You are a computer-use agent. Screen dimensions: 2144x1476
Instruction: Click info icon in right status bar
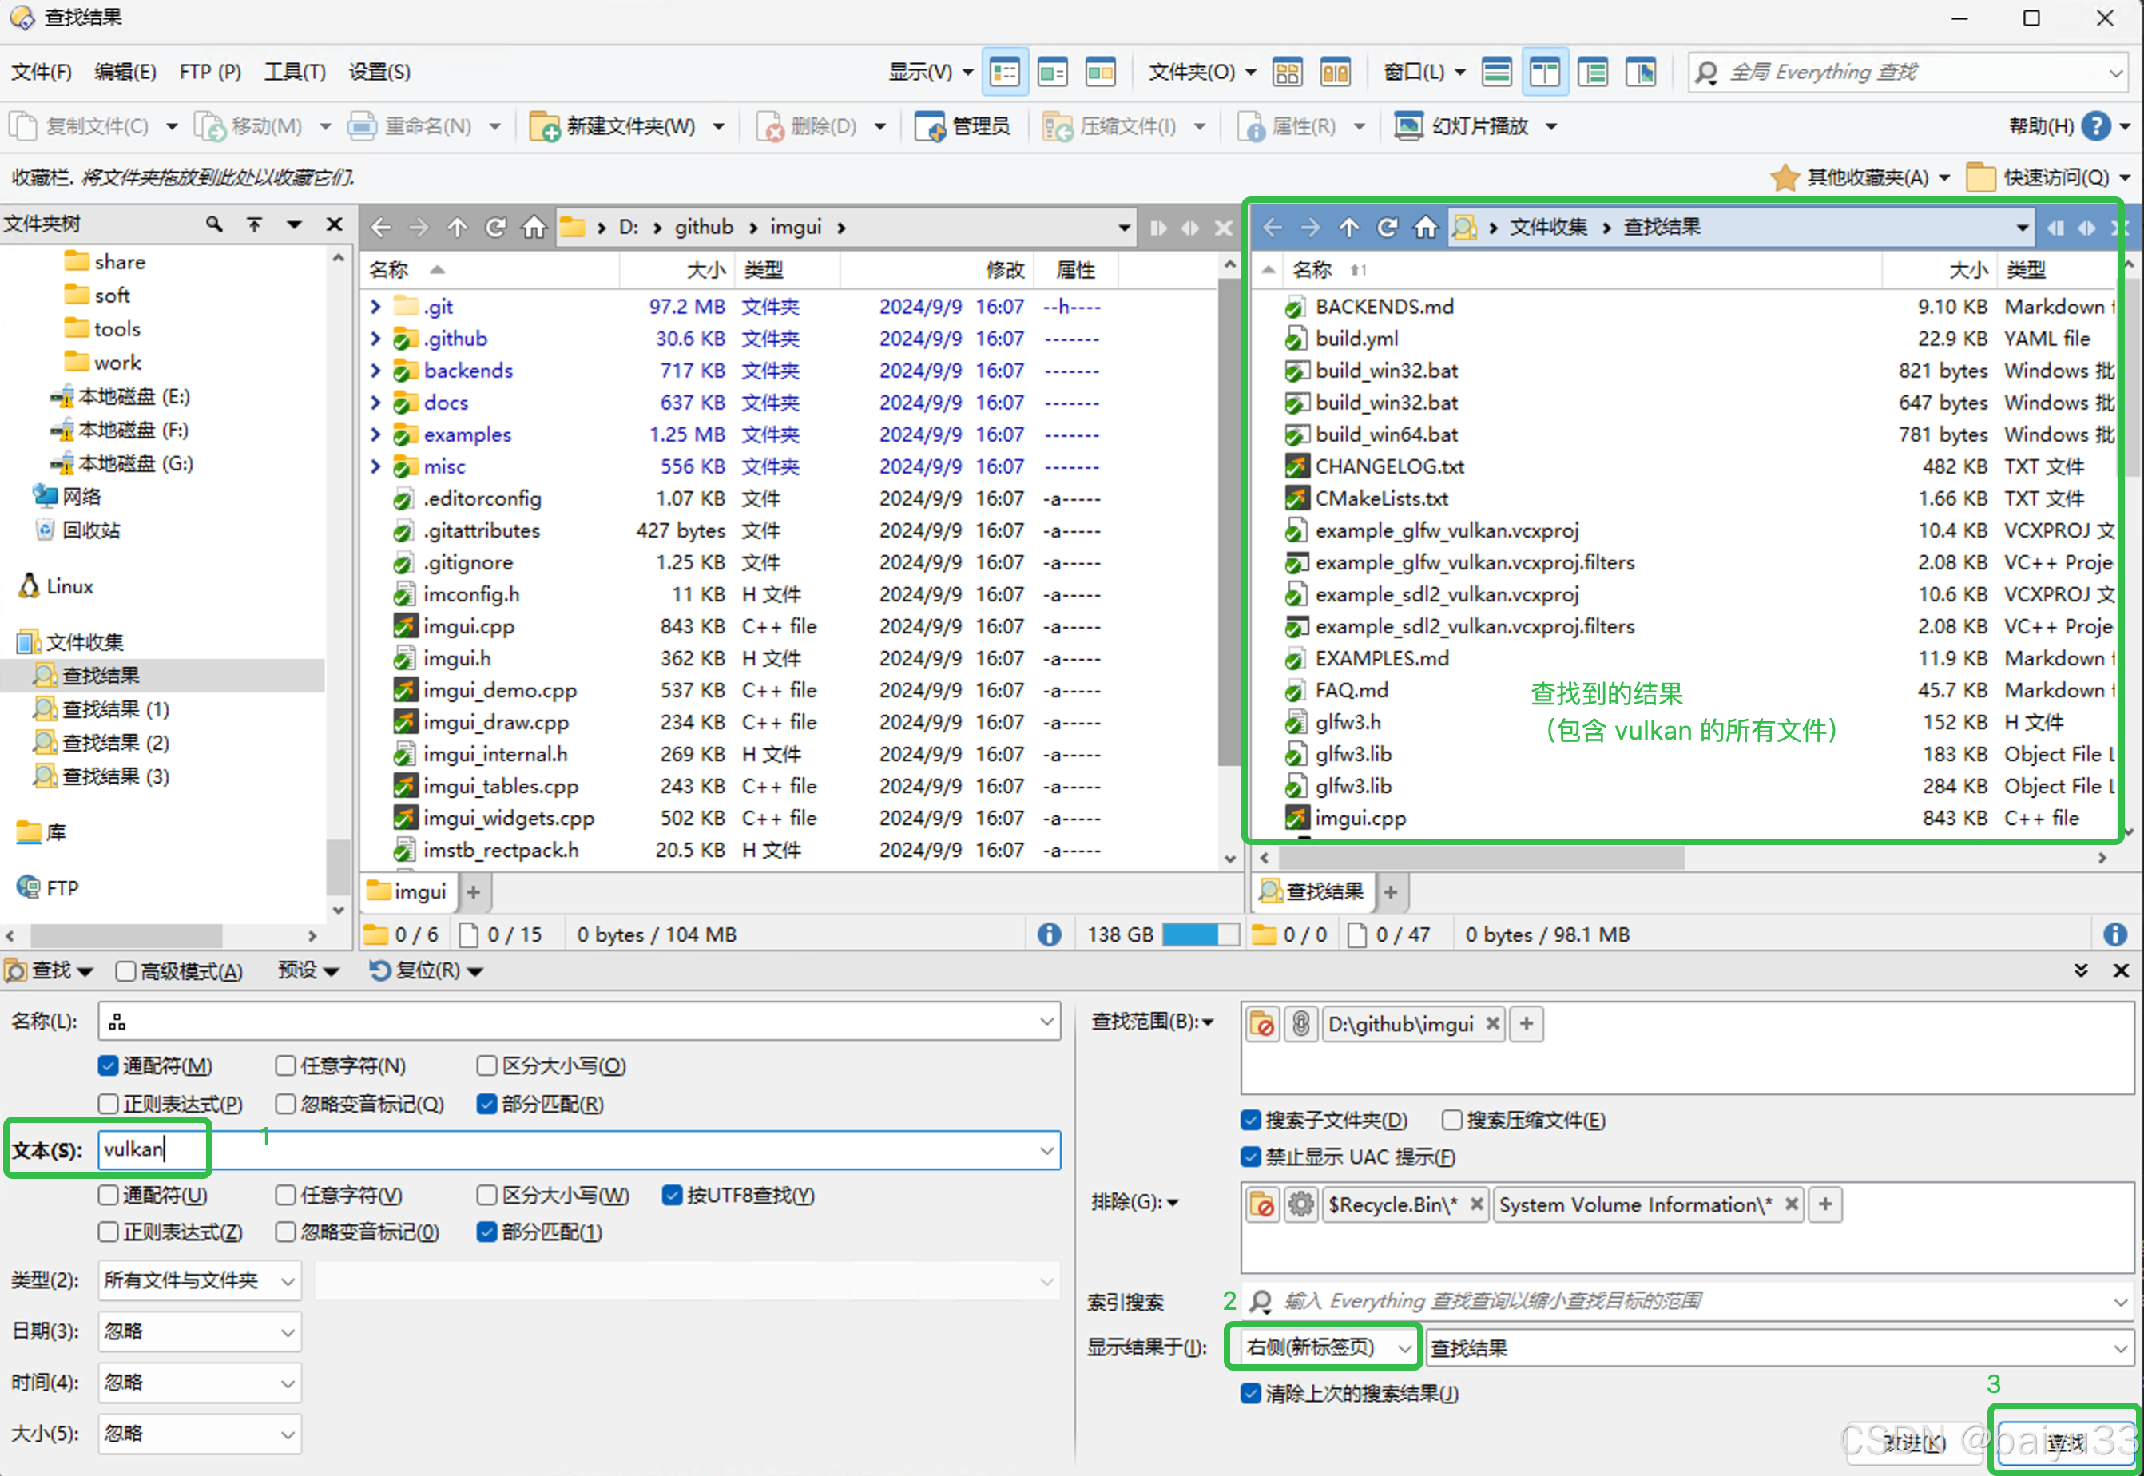point(2114,934)
